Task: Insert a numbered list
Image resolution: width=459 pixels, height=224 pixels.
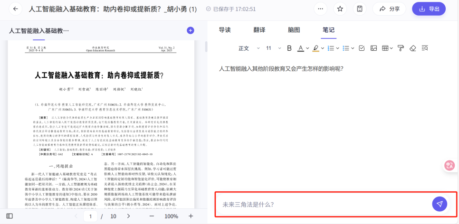Action: [331, 48]
